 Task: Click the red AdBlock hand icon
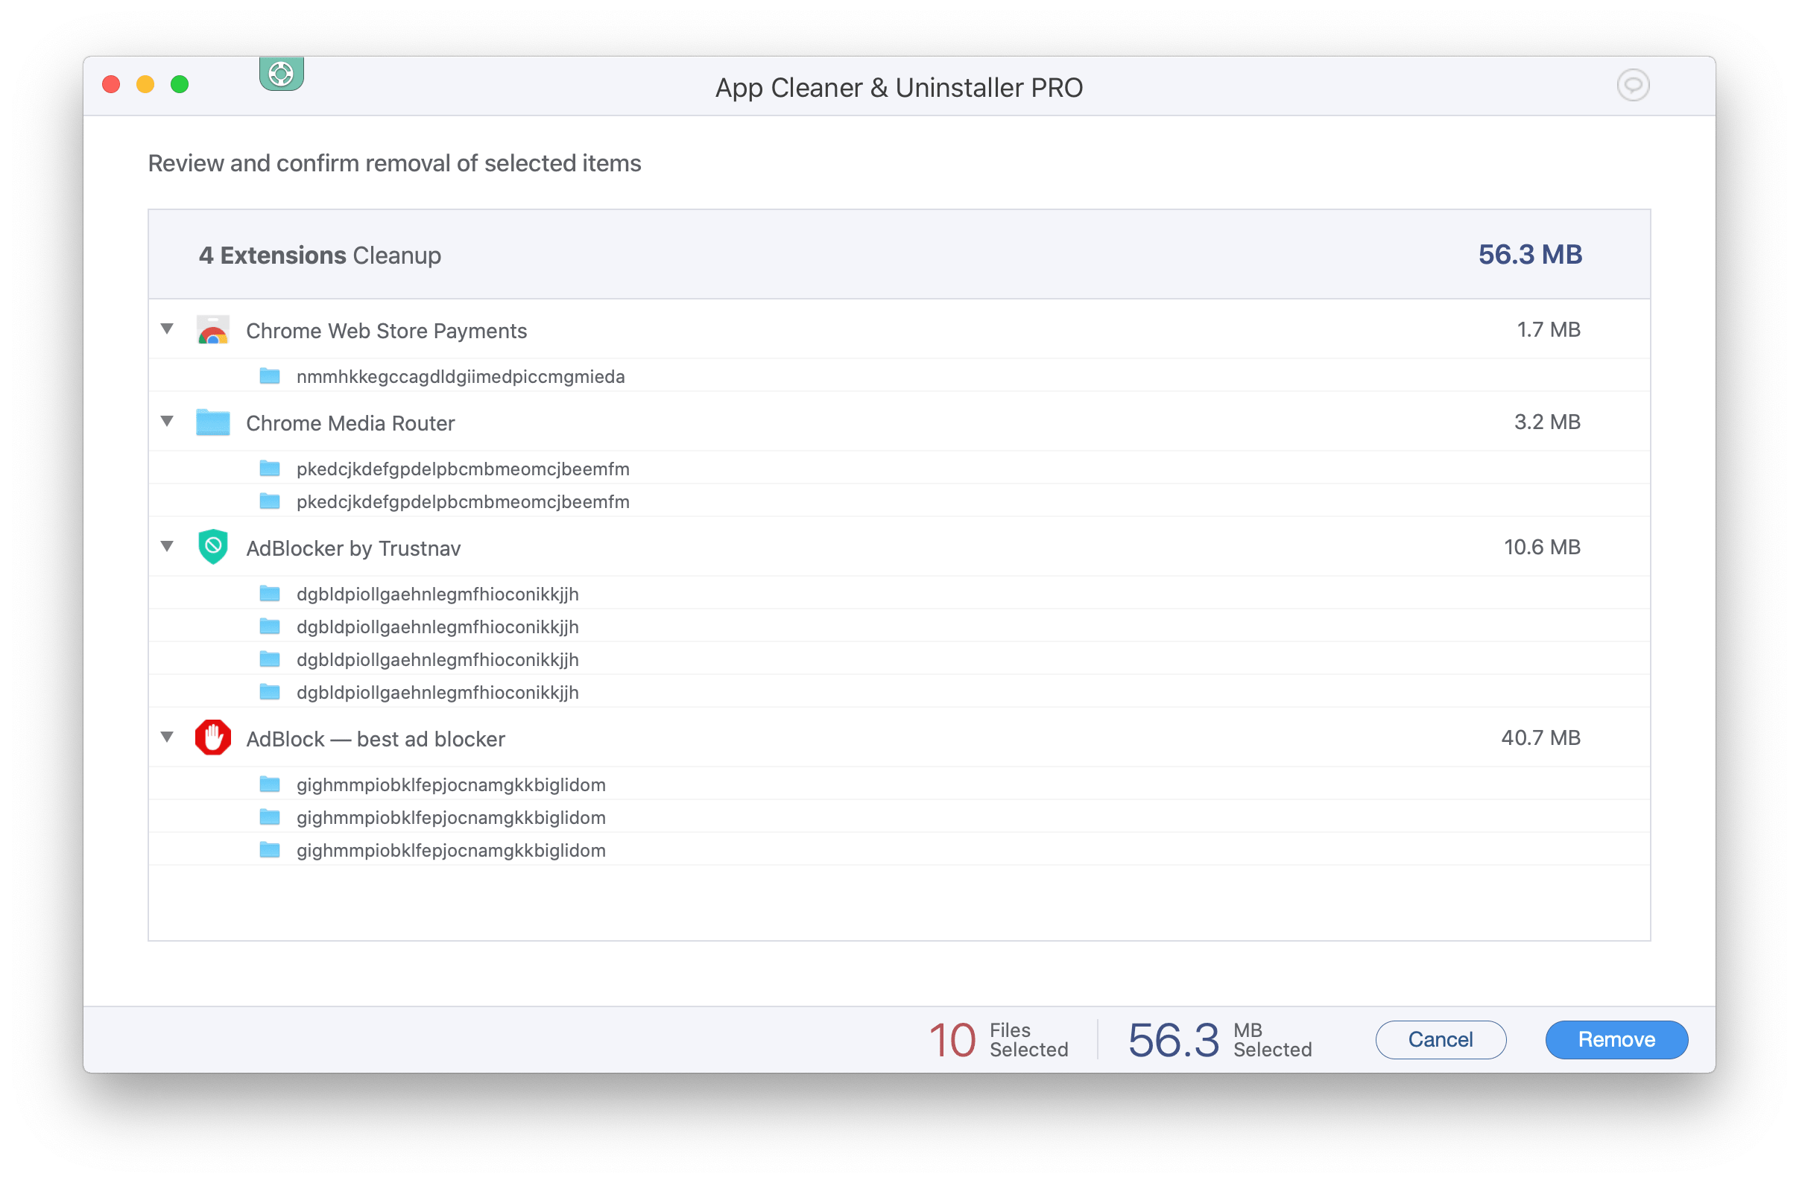pyautogui.click(x=213, y=738)
